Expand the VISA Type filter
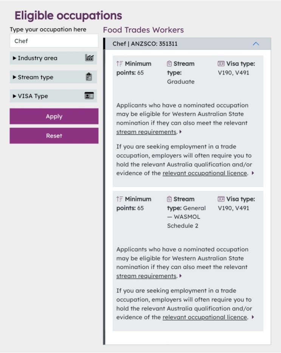This screenshot has height=353, width=281. pyautogui.click(x=53, y=96)
